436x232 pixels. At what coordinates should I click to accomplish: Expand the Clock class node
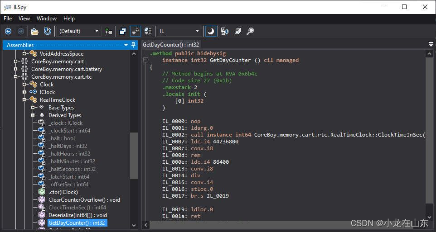click(24, 85)
